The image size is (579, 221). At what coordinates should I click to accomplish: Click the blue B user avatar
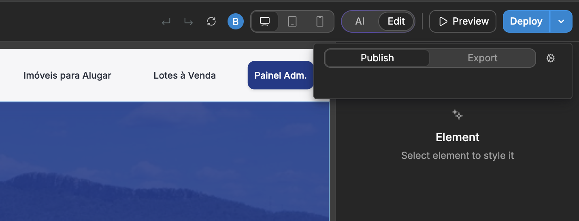coord(236,21)
